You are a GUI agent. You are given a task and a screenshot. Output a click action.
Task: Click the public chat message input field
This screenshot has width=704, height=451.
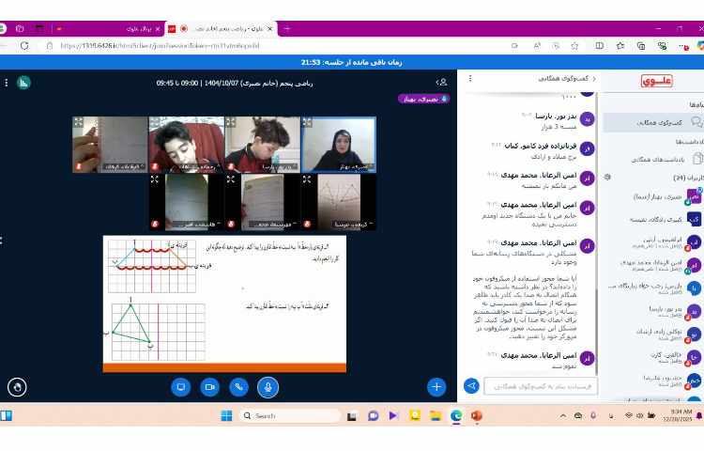pyautogui.click(x=541, y=386)
